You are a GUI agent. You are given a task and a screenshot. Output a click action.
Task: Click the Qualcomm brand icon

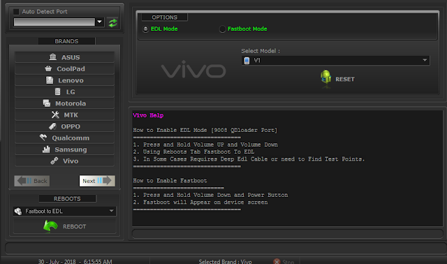pyautogui.click(x=43, y=138)
